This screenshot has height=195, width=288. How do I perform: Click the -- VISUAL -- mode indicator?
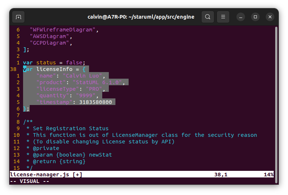pyautogui.click(x=30, y=181)
